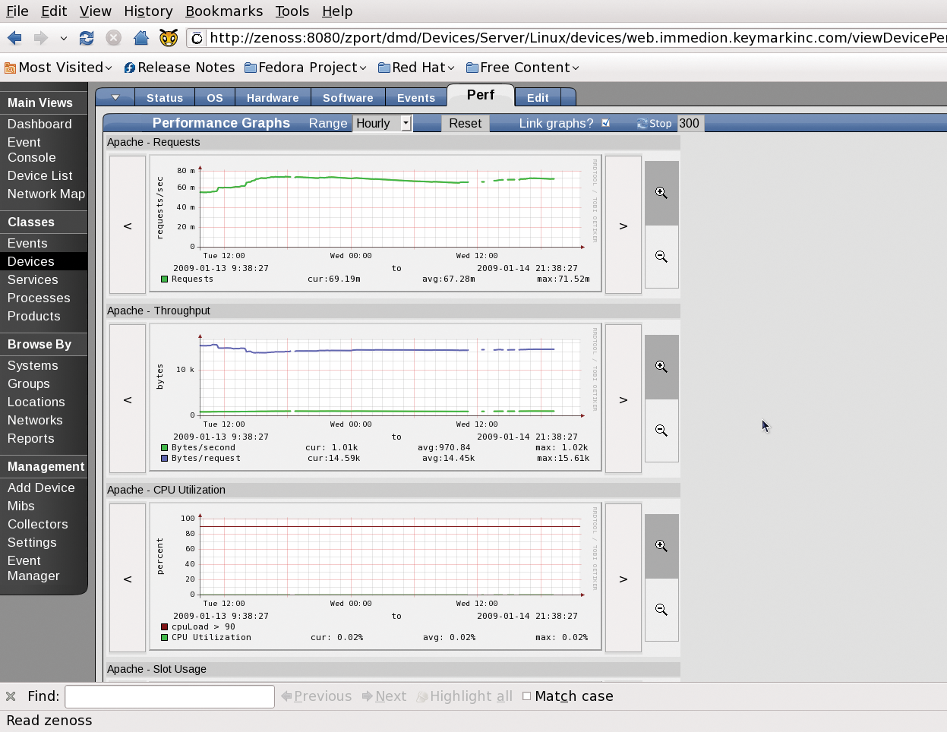947x732 pixels.
Task: Open the File menu
Action: (x=17, y=11)
